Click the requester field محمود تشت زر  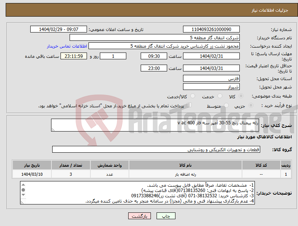click(164, 46)
